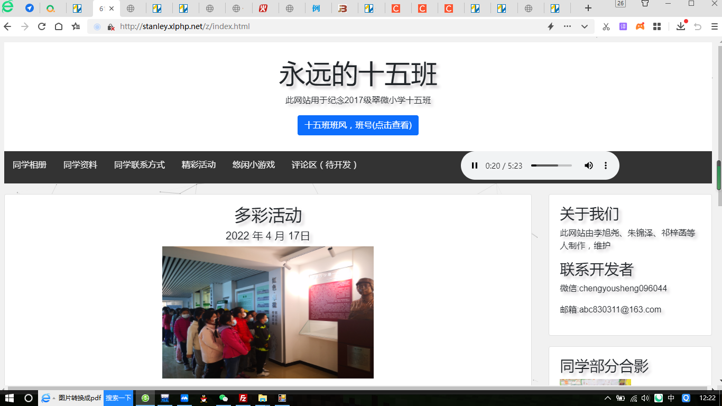The height and width of the screenshot is (406, 722).
Task: Show hidden system tray icons
Action: tap(608, 398)
